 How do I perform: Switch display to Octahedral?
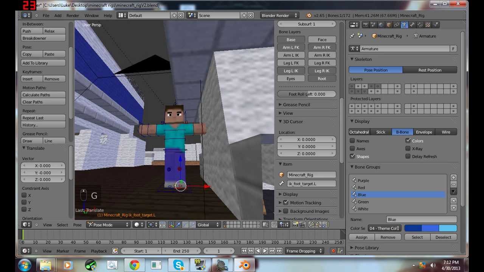tap(359, 132)
